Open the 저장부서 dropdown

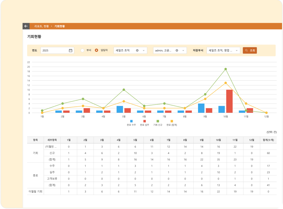223,50
